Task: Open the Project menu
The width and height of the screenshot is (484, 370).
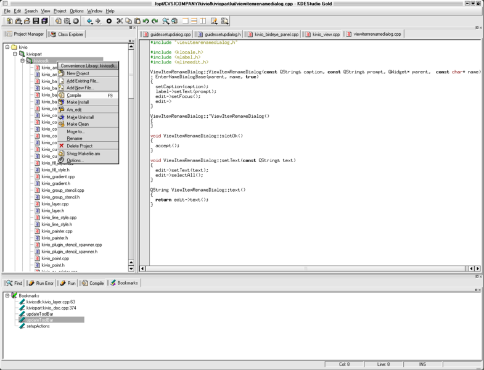Action: point(60,11)
